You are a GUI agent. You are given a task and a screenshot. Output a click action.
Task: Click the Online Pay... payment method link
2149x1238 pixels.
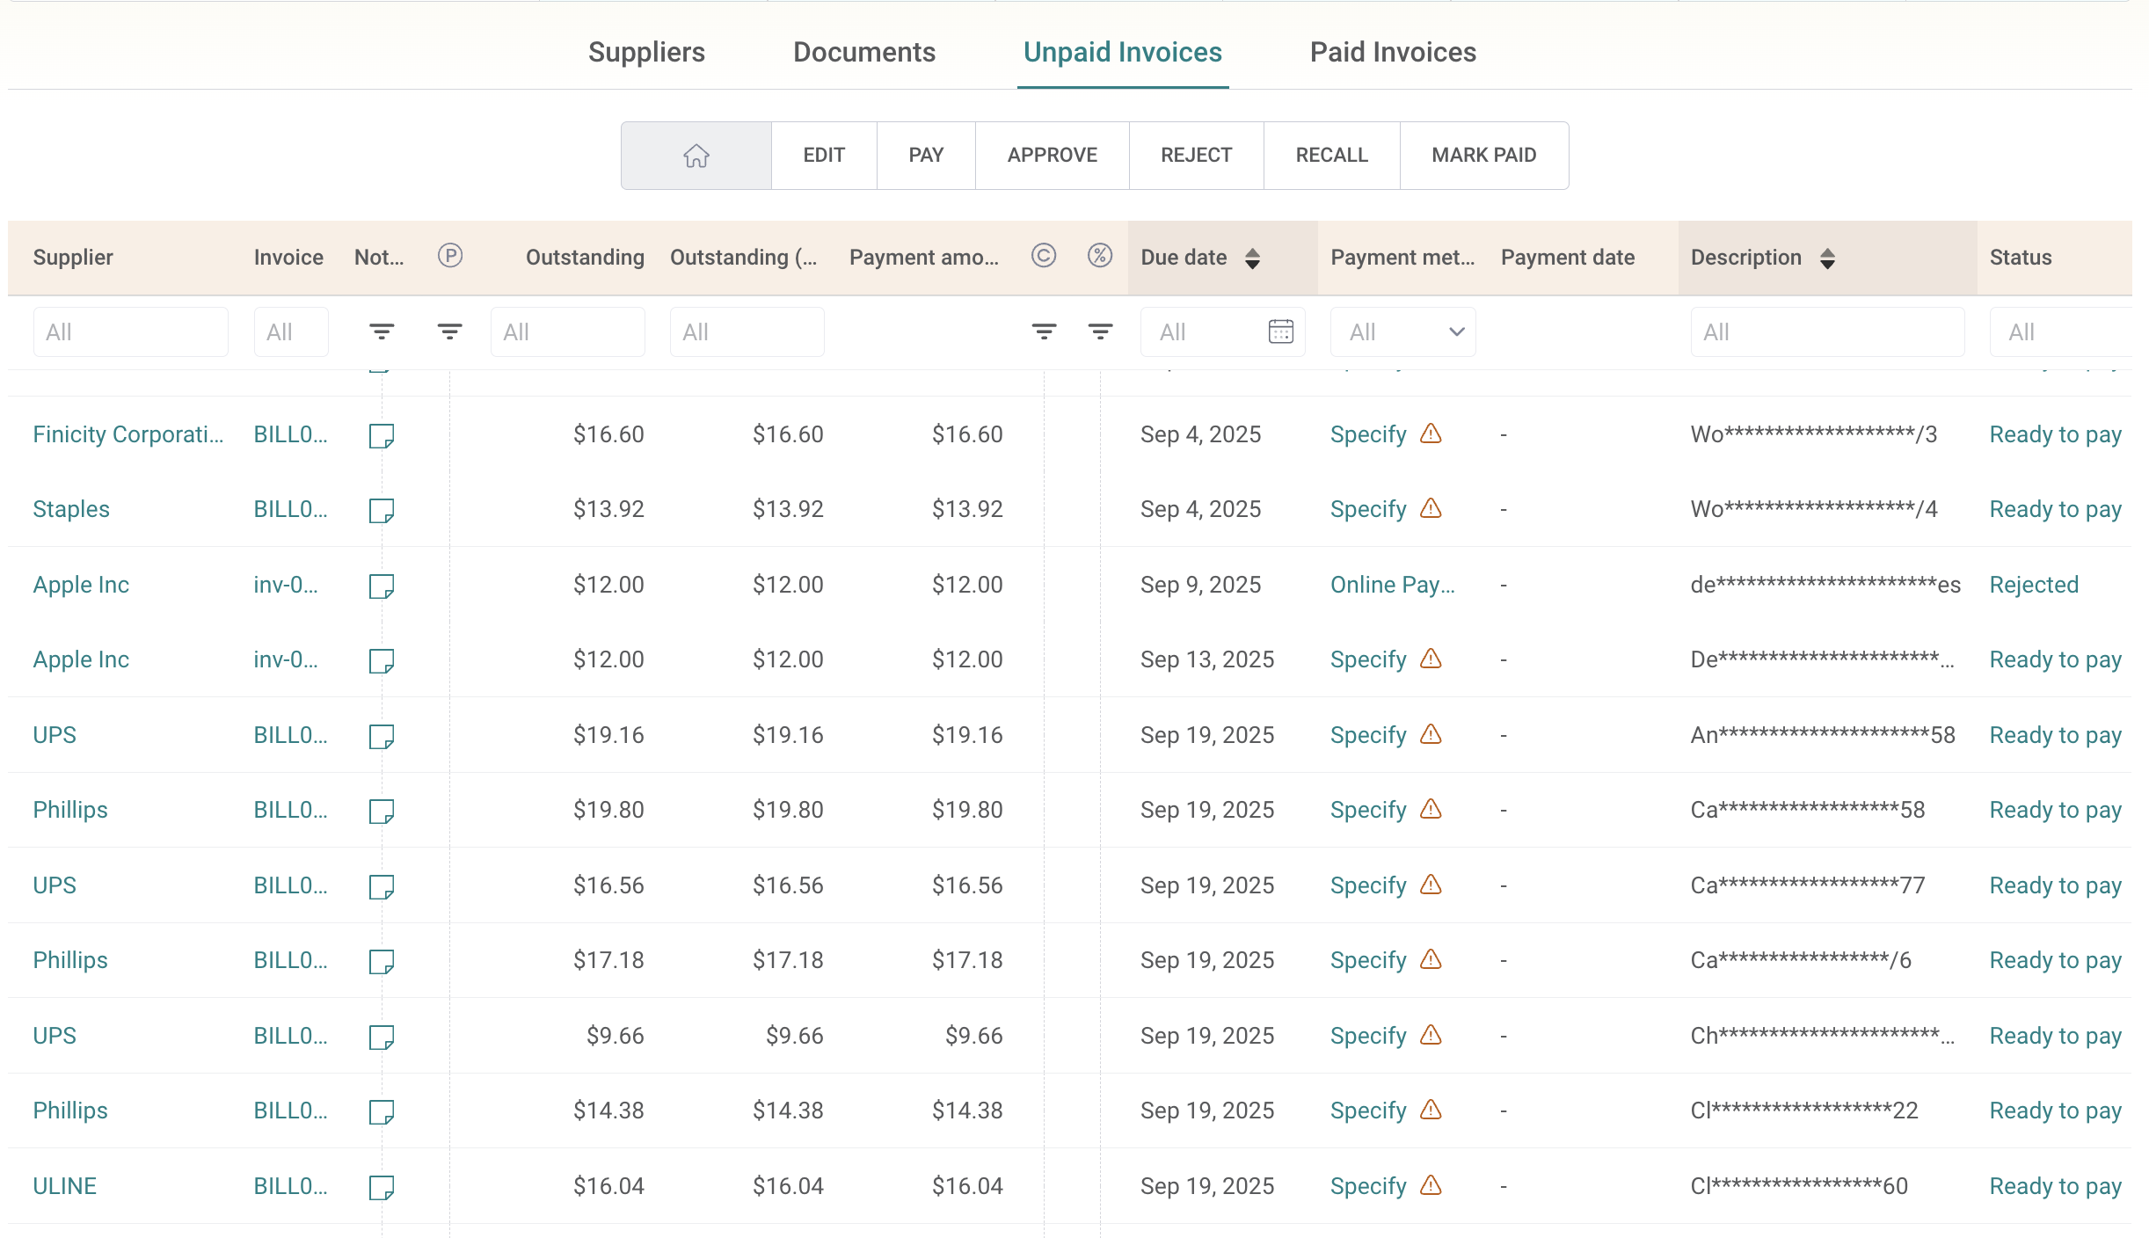[1393, 585]
